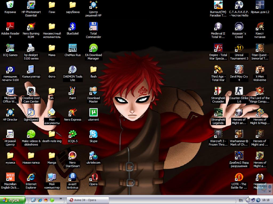
Task: Open DAEMON Tools Lite shortcut
Action: 73,70
